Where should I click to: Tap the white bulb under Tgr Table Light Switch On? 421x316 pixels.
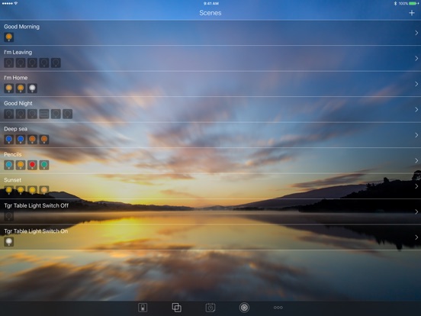[9, 241]
